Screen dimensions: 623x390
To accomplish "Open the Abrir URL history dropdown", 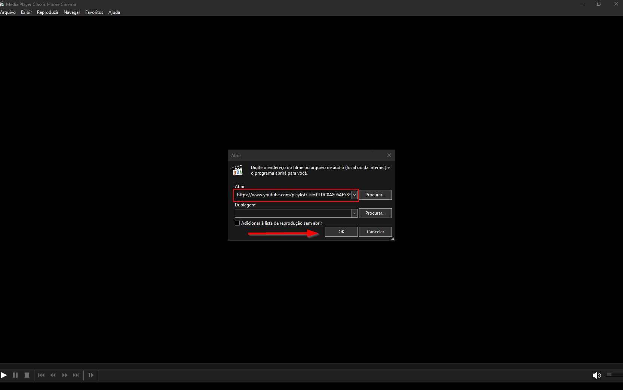I will coord(354,194).
